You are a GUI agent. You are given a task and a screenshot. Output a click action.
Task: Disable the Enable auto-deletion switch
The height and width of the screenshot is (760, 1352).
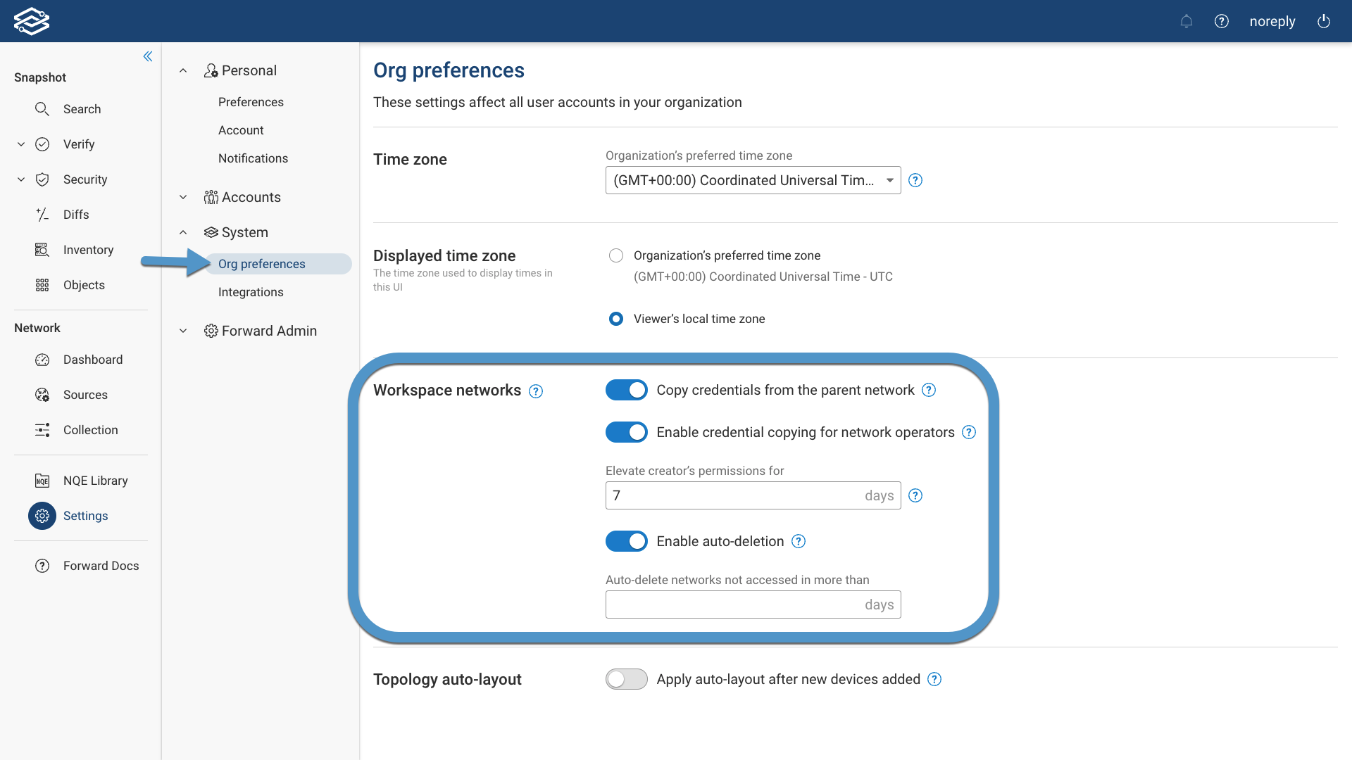[627, 541]
